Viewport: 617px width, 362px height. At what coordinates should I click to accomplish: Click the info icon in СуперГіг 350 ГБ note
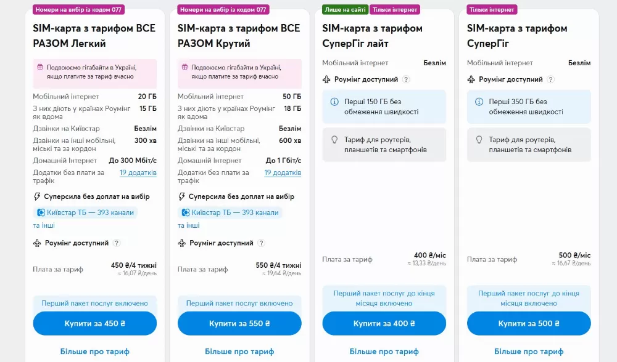pos(479,102)
